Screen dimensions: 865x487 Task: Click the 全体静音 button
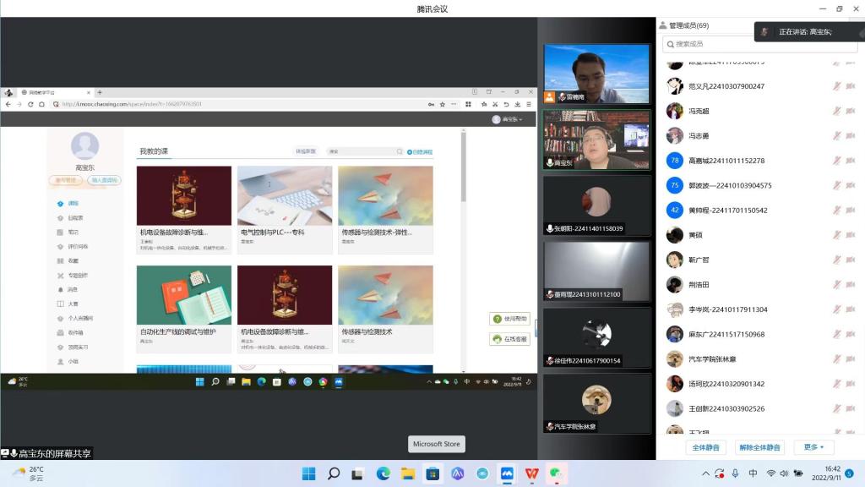pos(705,447)
